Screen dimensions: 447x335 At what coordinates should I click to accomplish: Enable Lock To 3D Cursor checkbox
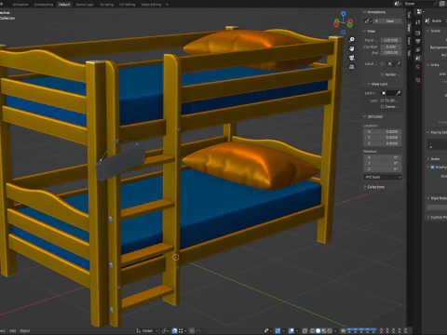382,100
